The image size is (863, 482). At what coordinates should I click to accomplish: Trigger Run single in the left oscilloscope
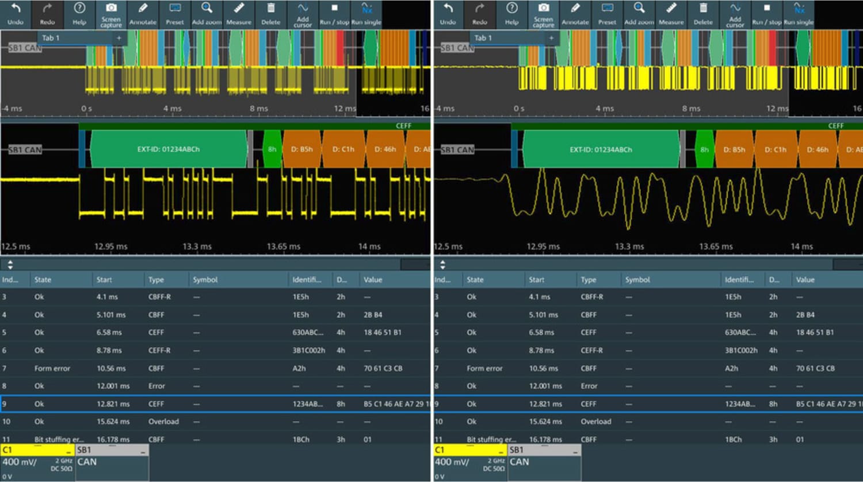[366, 14]
